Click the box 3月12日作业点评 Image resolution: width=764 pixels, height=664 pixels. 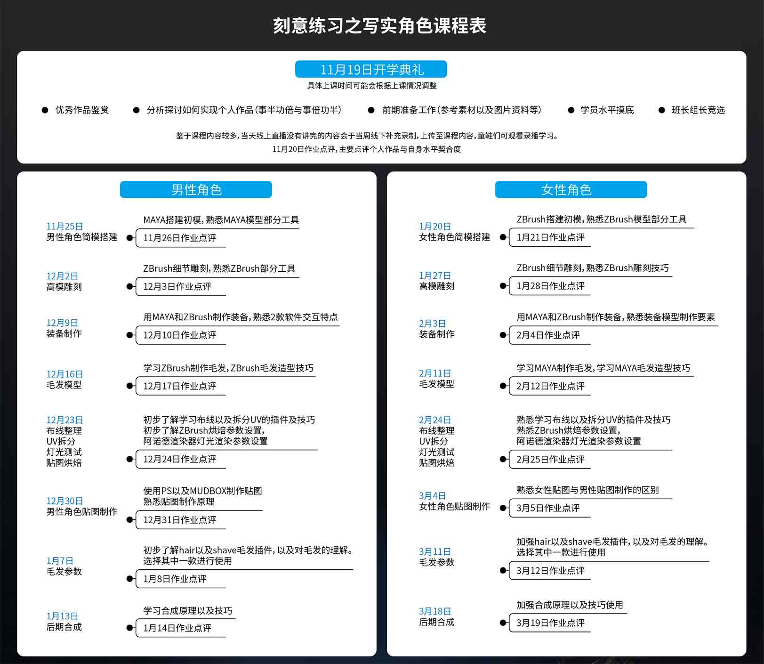(550, 570)
